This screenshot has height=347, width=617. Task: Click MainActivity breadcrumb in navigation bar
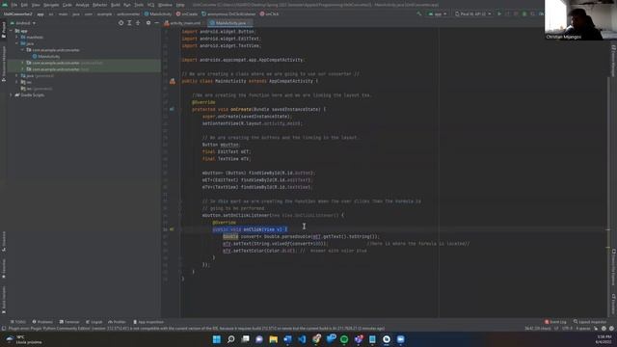pyautogui.click(x=158, y=13)
